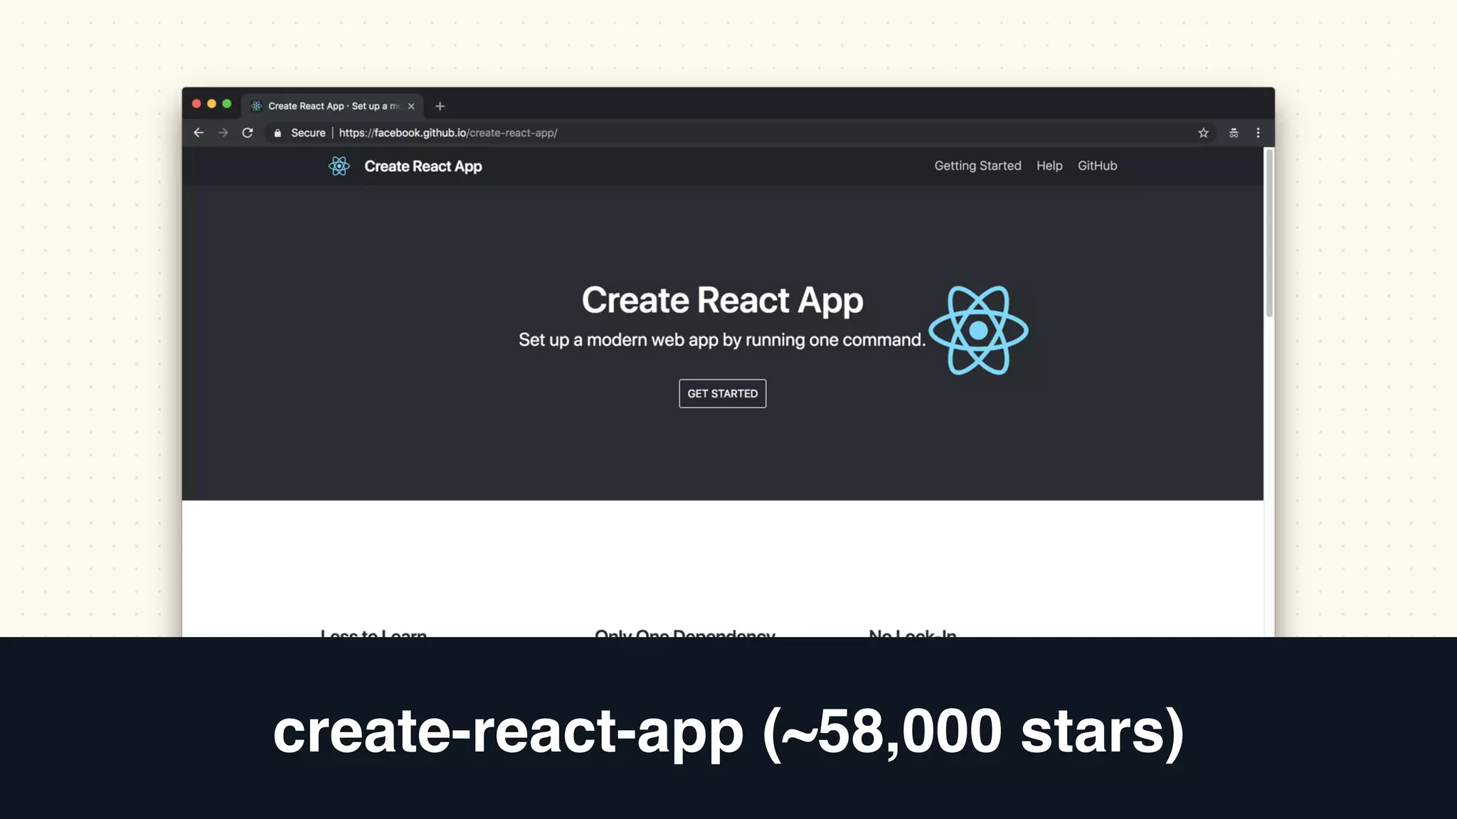The image size is (1457, 819).
Task: Open a new tab with plus button
Action: tap(440, 106)
